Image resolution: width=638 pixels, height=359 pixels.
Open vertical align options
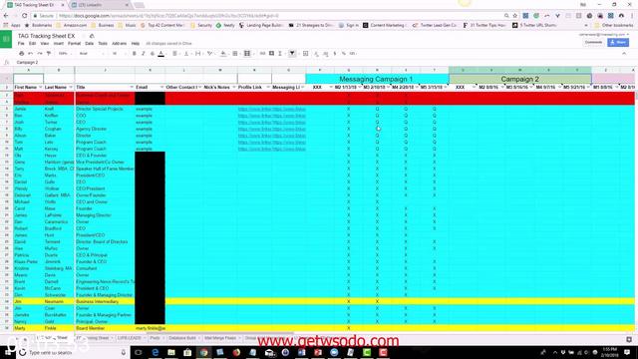[x=186, y=53]
